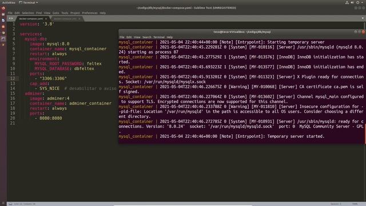Close the Terminal window with red button
The image size is (366, 206).
click(364, 32)
